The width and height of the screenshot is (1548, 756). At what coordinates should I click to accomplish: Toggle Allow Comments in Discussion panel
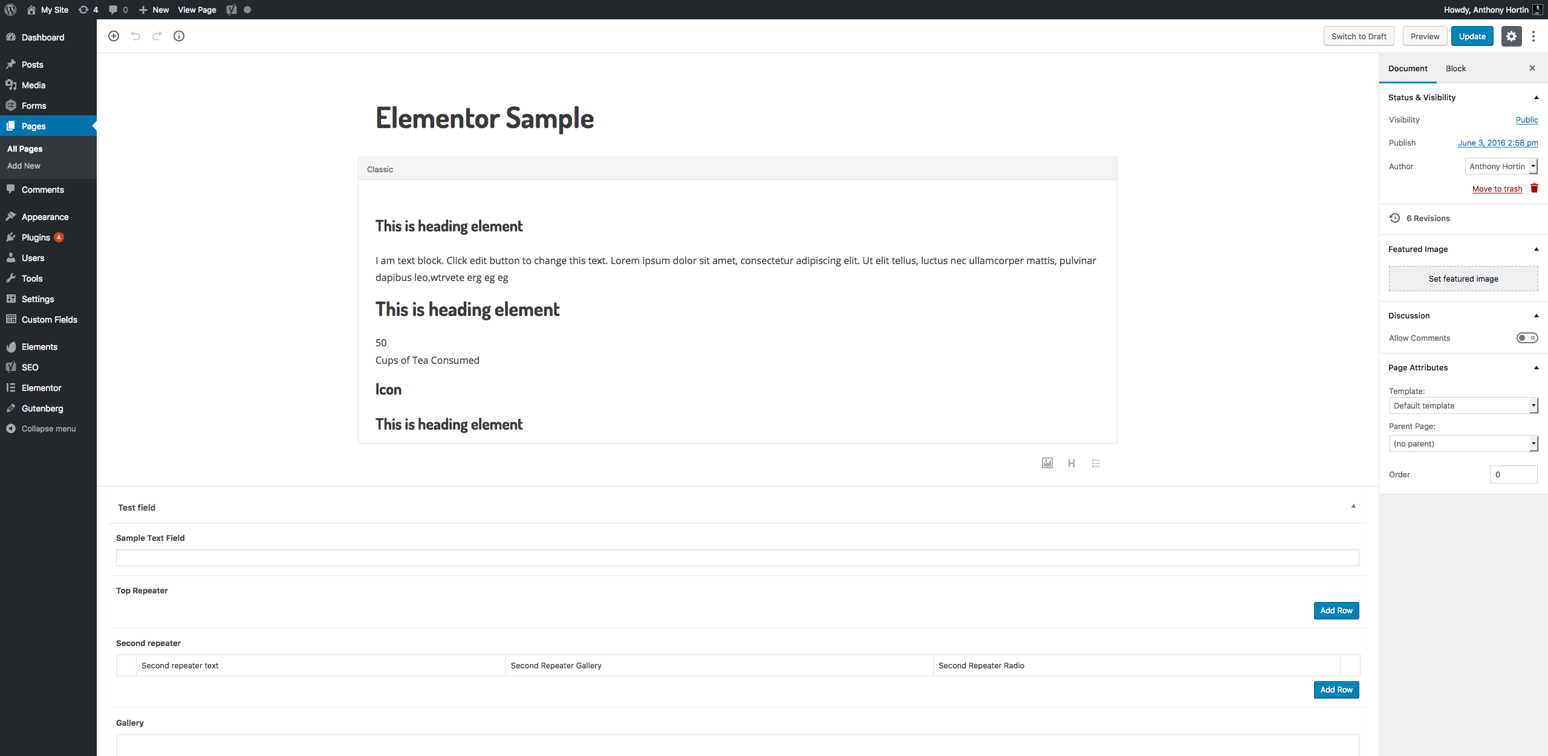coord(1527,338)
